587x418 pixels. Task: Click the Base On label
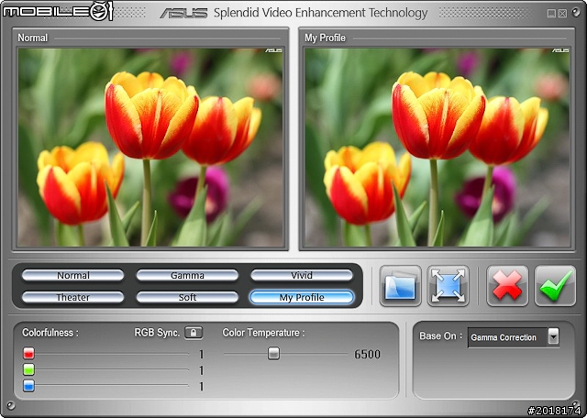(x=441, y=336)
